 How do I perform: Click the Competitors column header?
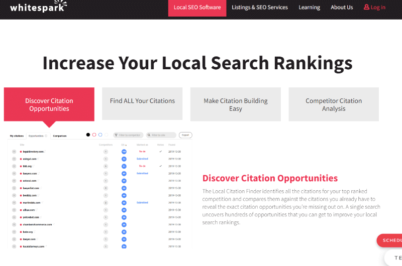tap(106, 145)
